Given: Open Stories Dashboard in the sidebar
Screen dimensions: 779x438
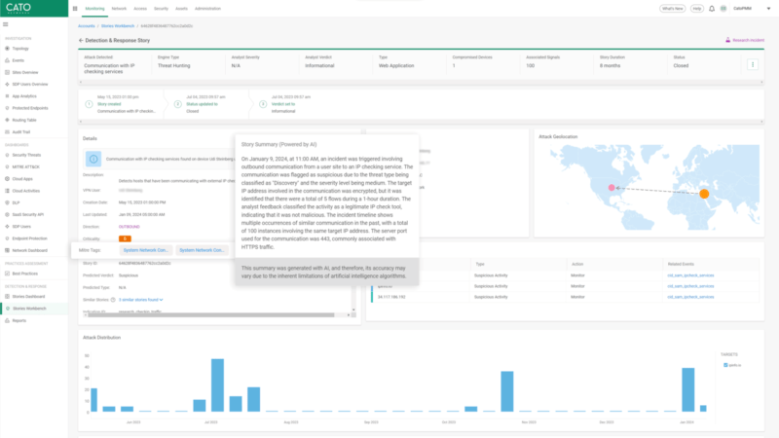Looking at the screenshot, I should click(28, 296).
